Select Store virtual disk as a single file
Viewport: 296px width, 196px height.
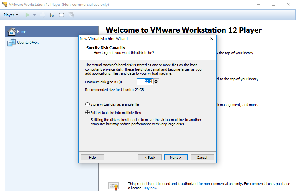(112, 104)
